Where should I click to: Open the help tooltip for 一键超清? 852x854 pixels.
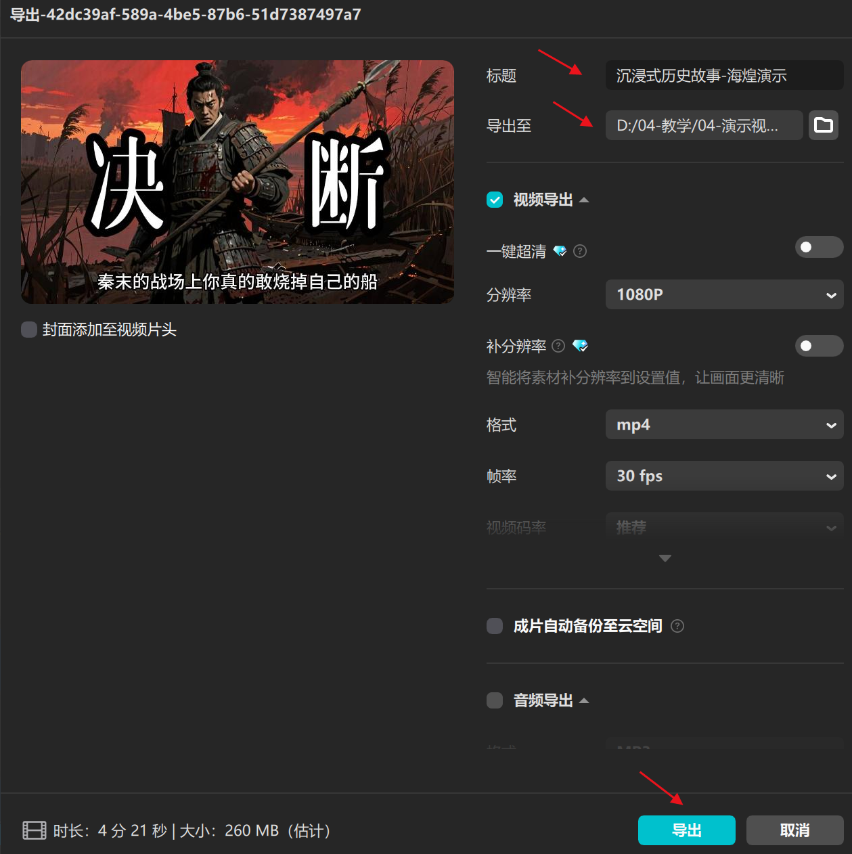click(580, 251)
